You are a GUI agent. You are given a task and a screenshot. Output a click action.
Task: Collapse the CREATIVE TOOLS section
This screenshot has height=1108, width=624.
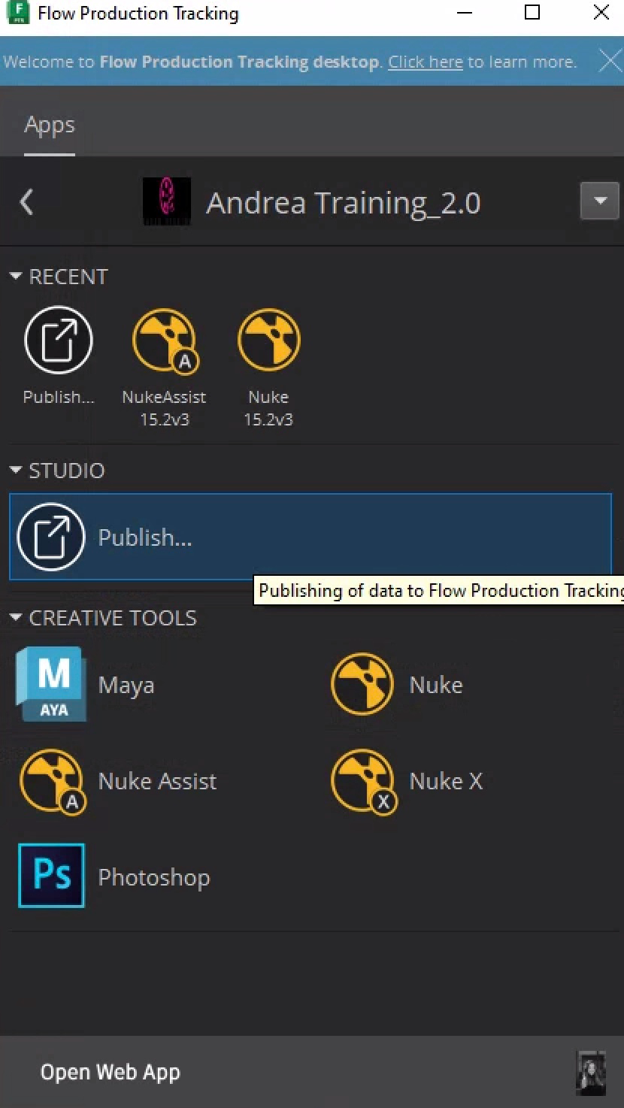point(16,619)
